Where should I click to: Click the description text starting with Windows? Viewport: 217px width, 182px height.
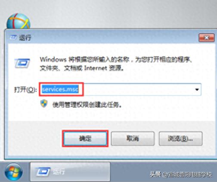[116, 64]
